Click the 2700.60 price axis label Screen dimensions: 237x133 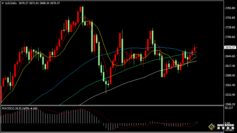[x=230, y=37]
